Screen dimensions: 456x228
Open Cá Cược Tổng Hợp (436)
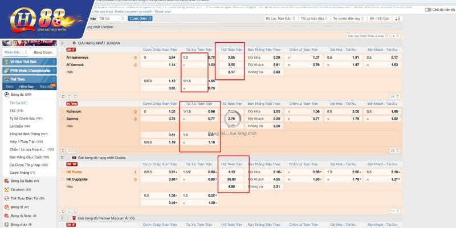pos(28,165)
